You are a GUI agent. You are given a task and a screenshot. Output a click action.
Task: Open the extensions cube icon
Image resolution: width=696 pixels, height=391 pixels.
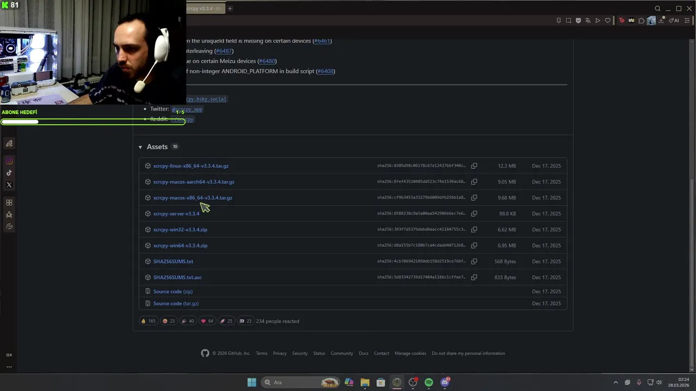click(x=641, y=21)
